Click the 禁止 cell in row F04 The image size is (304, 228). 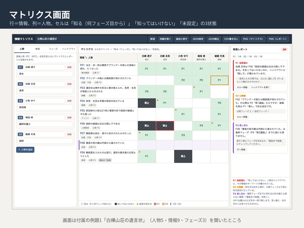point(147,103)
